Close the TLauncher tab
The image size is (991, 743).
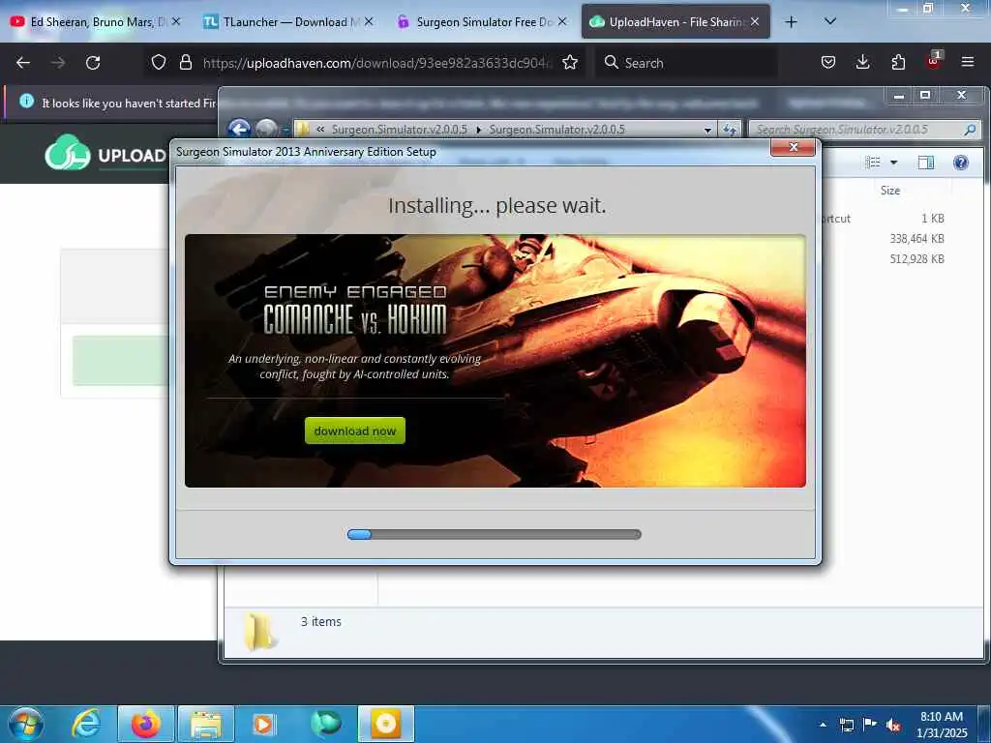(x=369, y=21)
